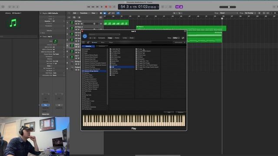This screenshot has height=156, width=278.
Task: Open the Snap Smart dropdown
Action: point(229,13)
